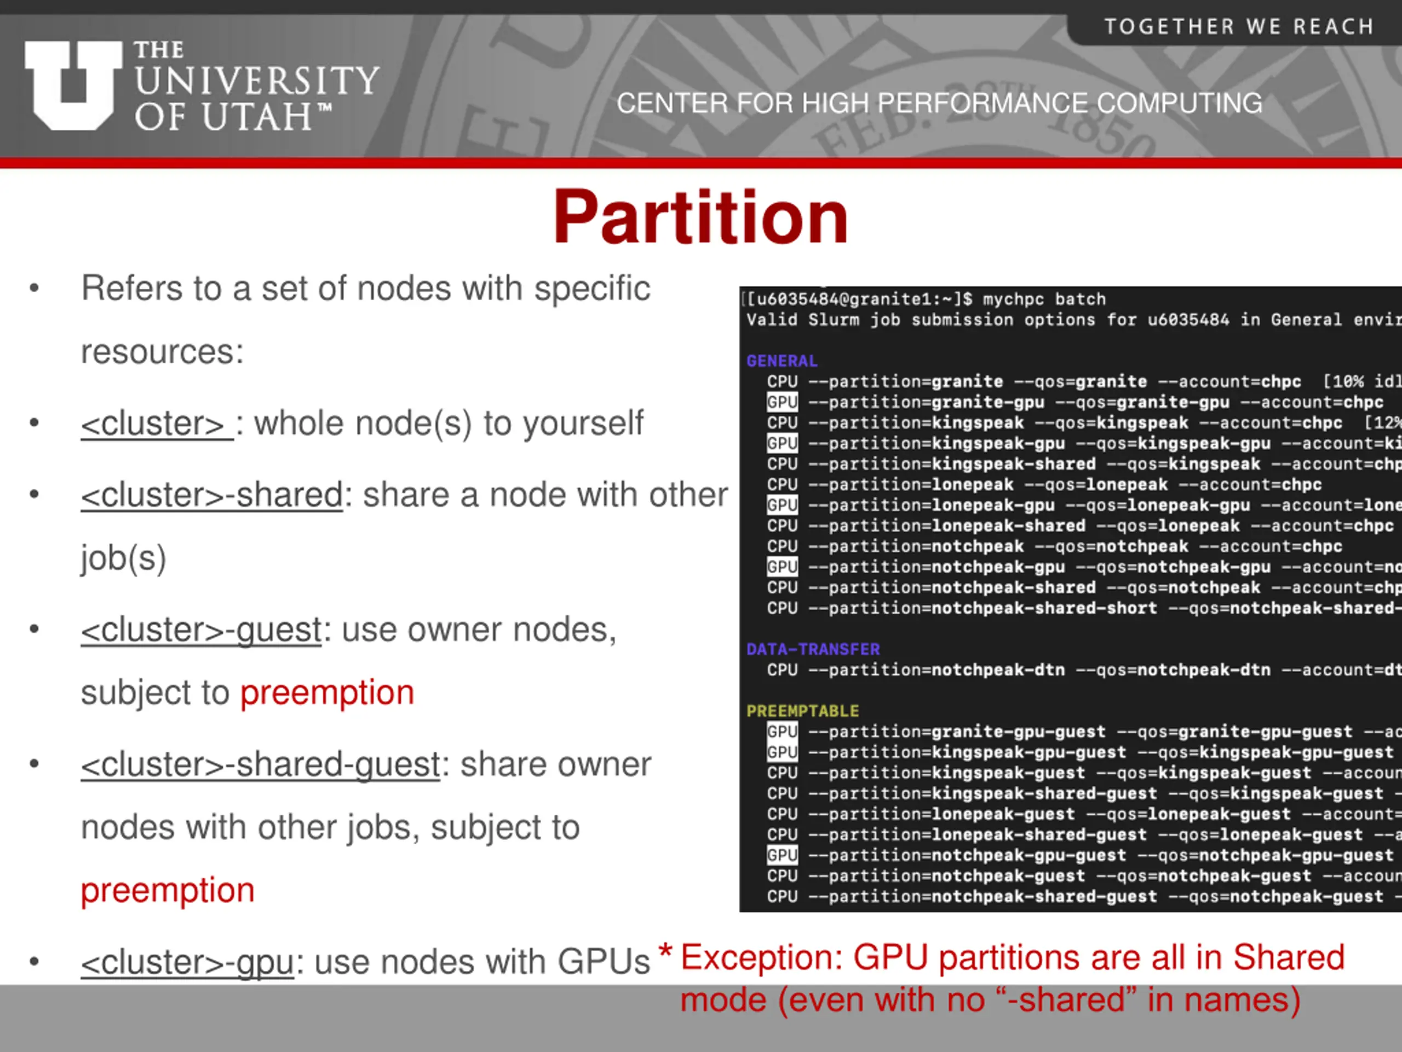Click GPU badge beside partition=notchpeak-gpu-guest
The image size is (1402, 1052).
[x=782, y=855]
